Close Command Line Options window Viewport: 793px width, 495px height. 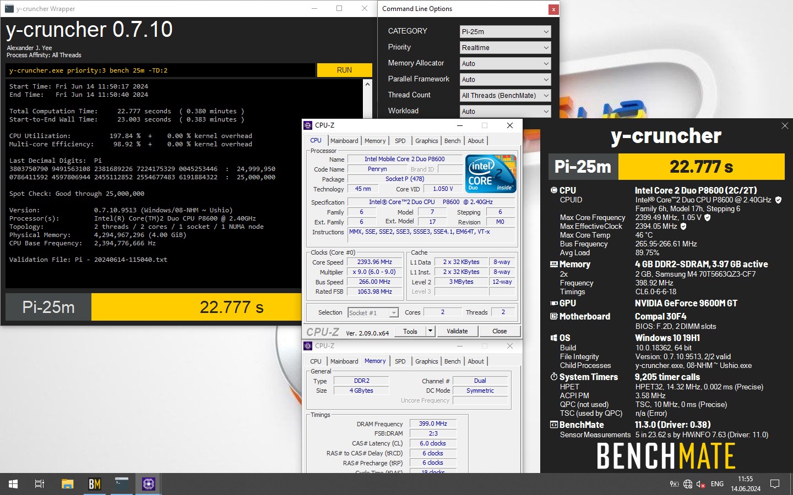(x=553, y=9)
